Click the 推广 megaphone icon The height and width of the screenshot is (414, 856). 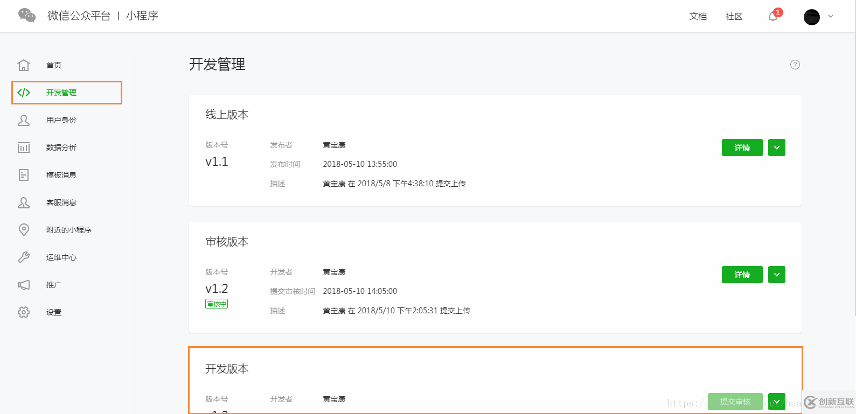tap(24, 285)
